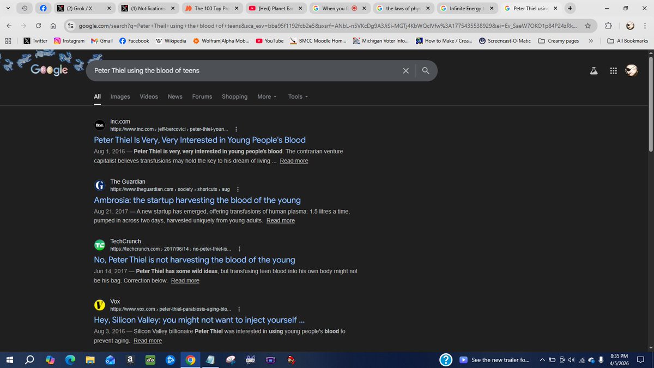This screenshot has height=368, width=654.
Task: Open Microsoft Edge from the taskbar
Action: 70,360
